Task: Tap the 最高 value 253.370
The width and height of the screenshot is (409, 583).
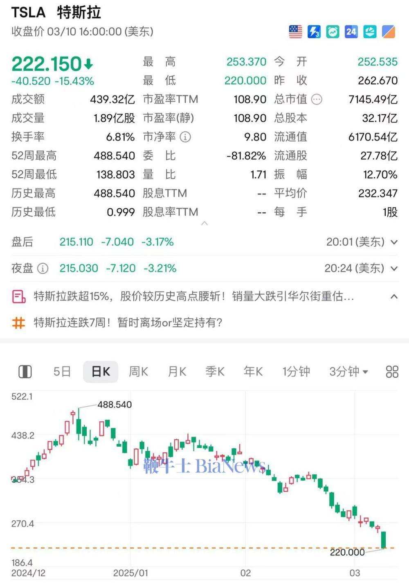Action: (246, 62)
